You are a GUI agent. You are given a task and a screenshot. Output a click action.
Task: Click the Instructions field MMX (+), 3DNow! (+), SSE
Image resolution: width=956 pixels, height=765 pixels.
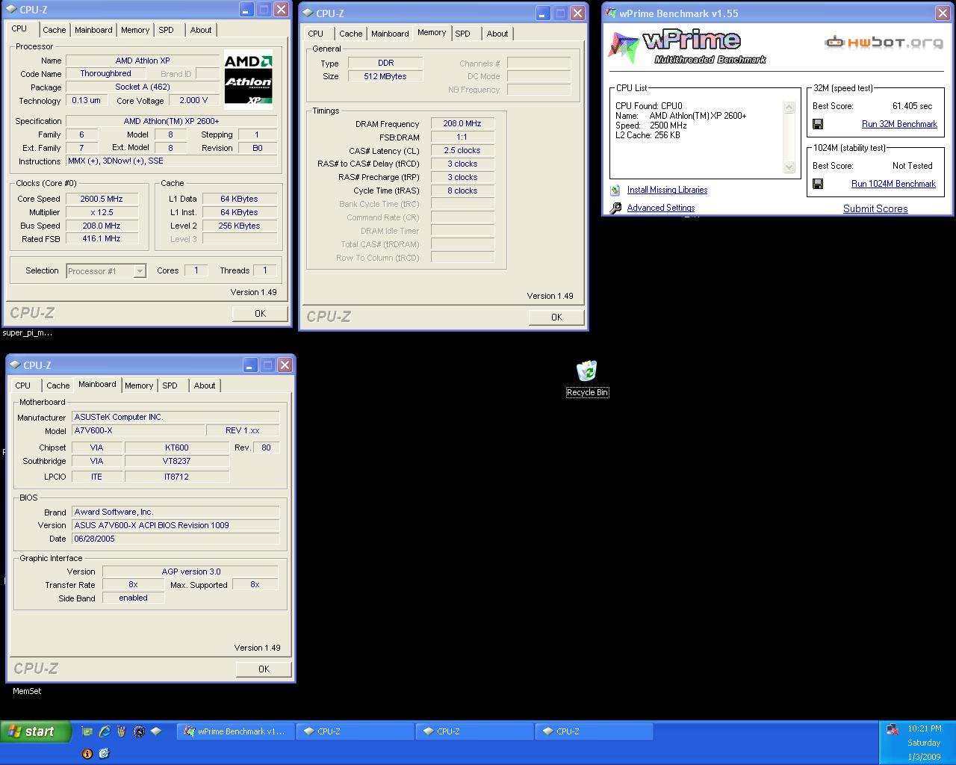[172, 161]
